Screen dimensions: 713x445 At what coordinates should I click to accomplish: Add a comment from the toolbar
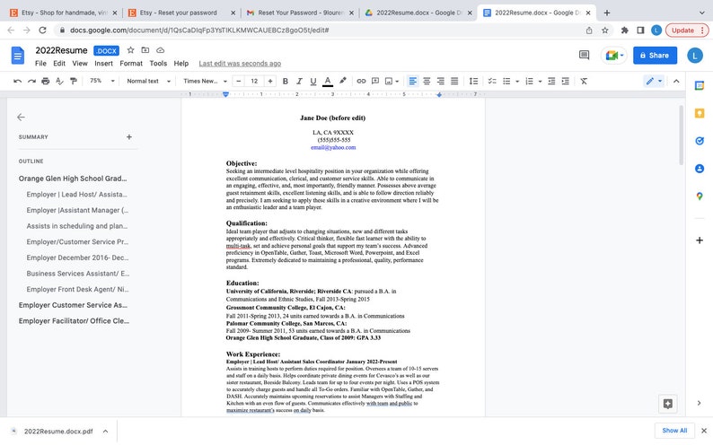pos(375,82)
